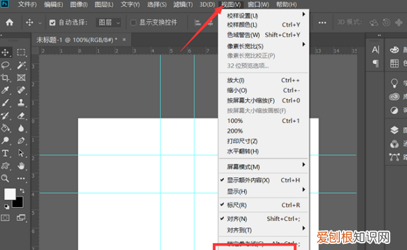Open the Character panel icon
The image size is (407, 250).
[376, 50]
